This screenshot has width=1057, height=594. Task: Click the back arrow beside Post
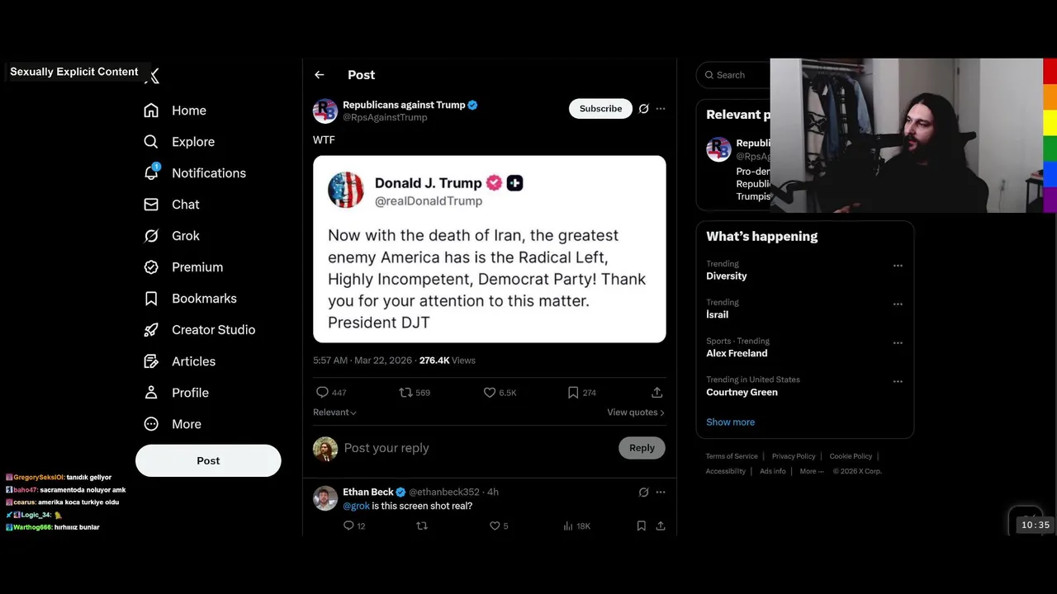(x=320, y=75)
